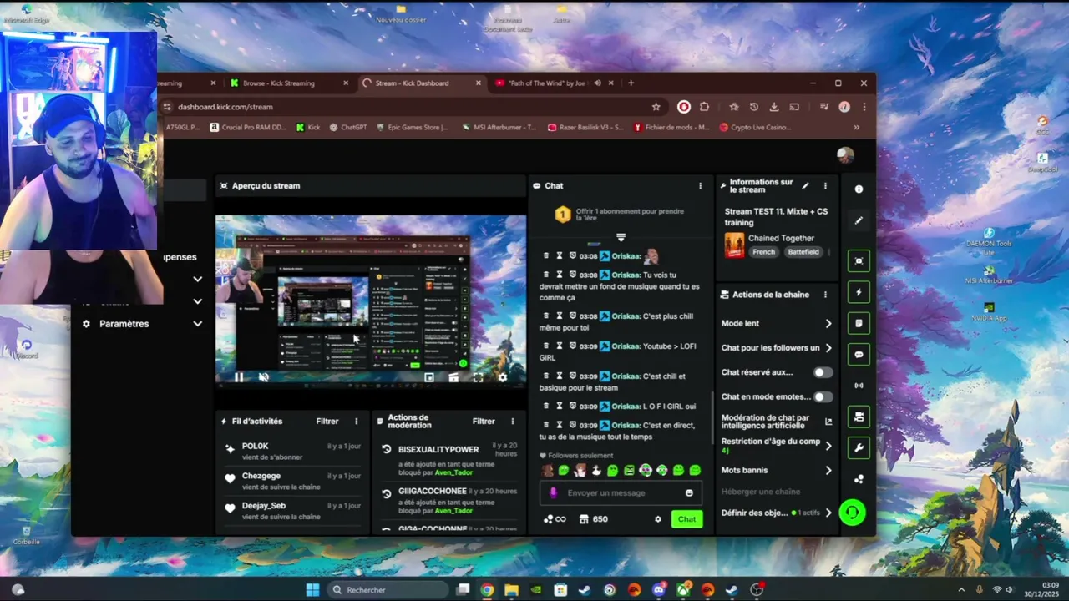Click the Chained Together game thumbnail
The width and height of the screenshot is (1069, 601).
pos(734,245)
